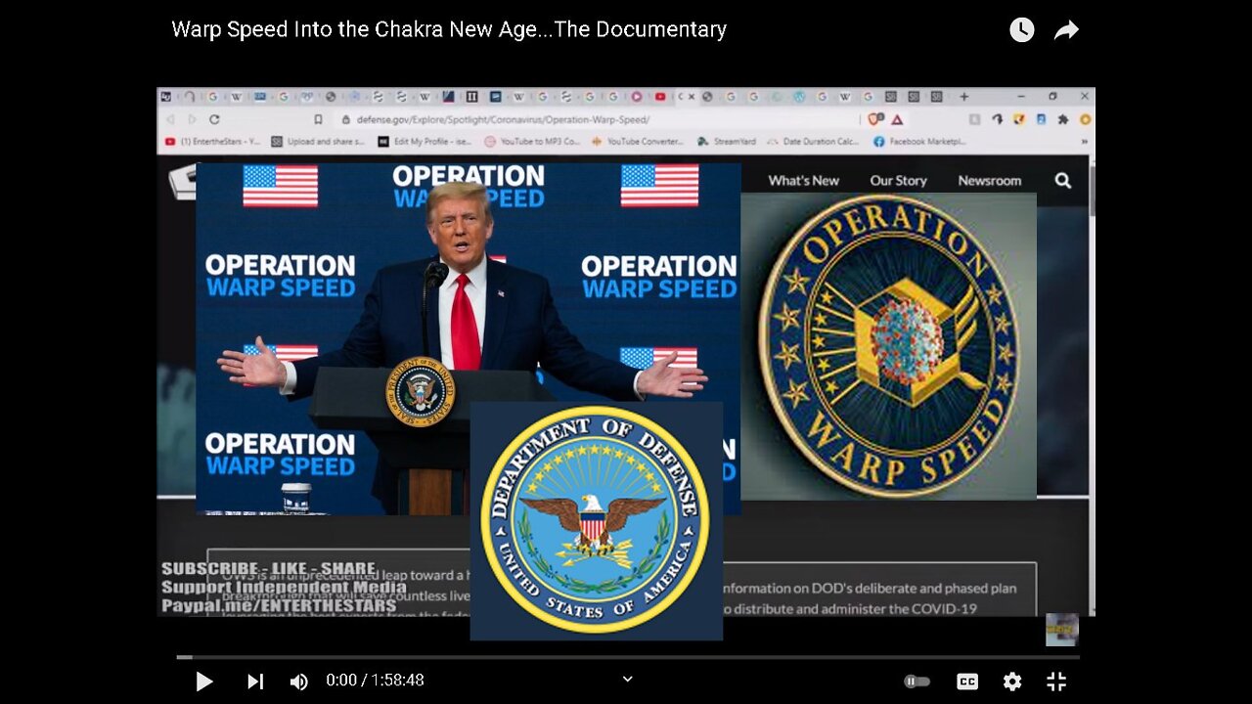1252x704 pixels.
Task: Open the YouTube Converter bookmark
Action: pos(637,141)
